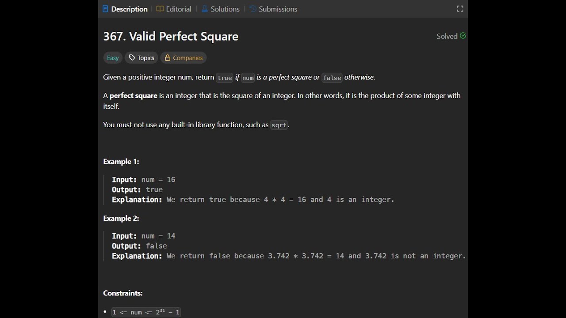566x318 pixels.
Task: Click the Description tab document icon
Action: tap(105, 9)
